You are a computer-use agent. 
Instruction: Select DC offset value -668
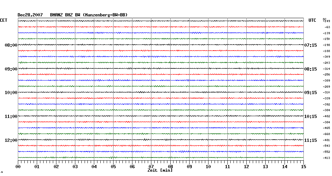point(326,134)
